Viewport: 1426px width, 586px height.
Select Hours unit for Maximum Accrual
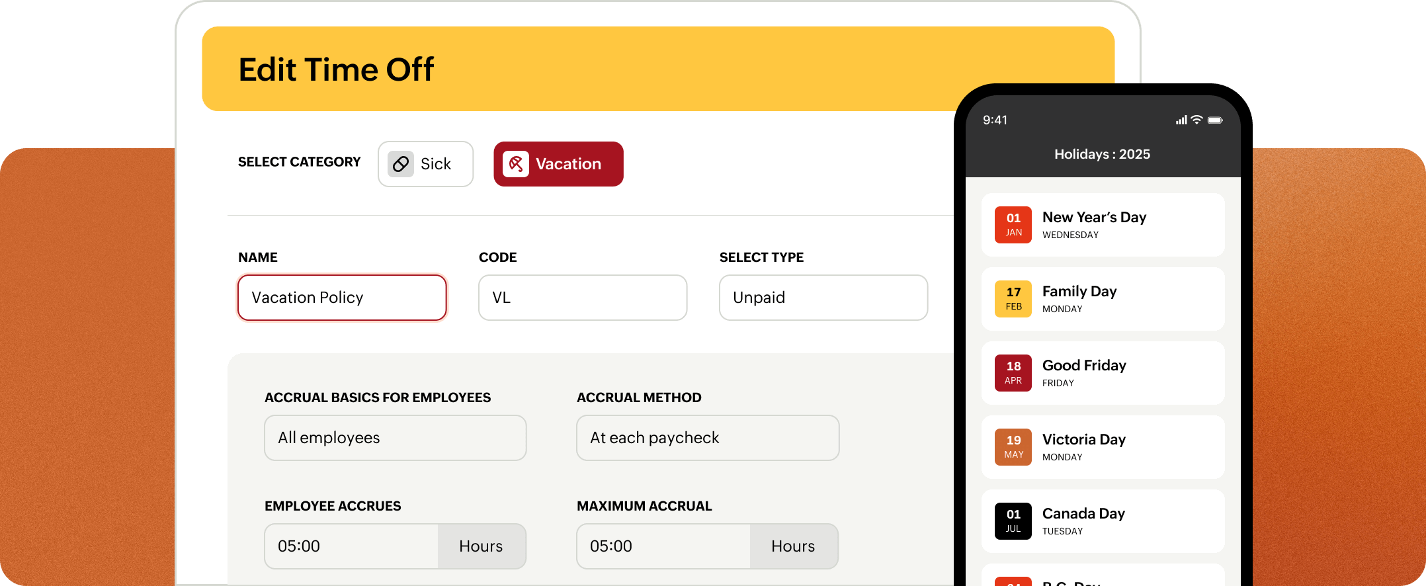coord(794,546)
